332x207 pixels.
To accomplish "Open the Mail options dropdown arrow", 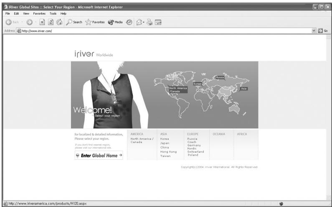I will click(x=144, y=22).
